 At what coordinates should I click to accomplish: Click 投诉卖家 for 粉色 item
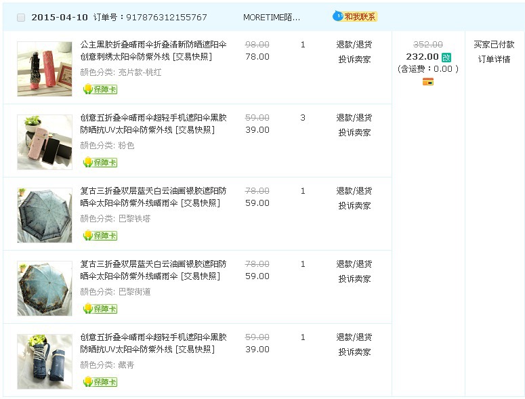(x=354, y=133)
